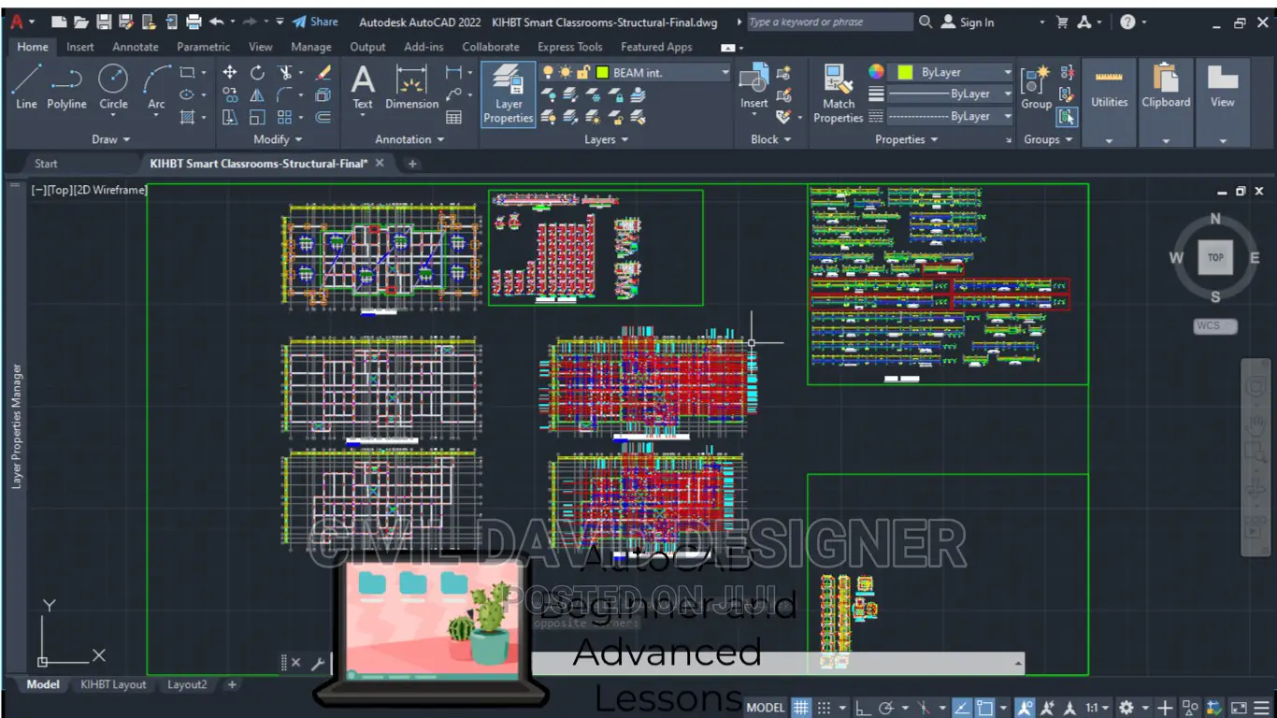Toggle the drawing grid display in status bar
This screenshot has height=718, width=1277.
pos(801,708)
